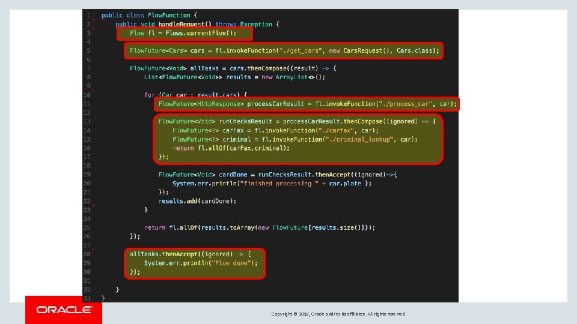Click the "./criminal_lookup" string literal
The width and height of the screenshot is (577, 324).
pos(359,139)
